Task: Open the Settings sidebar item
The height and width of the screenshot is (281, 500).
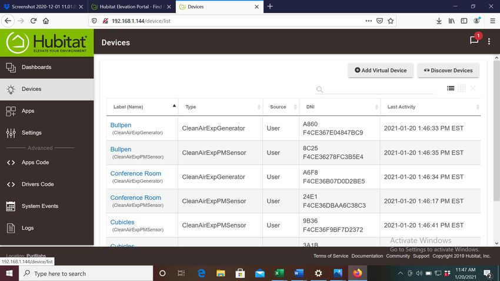Action: [x=47, y=133]
